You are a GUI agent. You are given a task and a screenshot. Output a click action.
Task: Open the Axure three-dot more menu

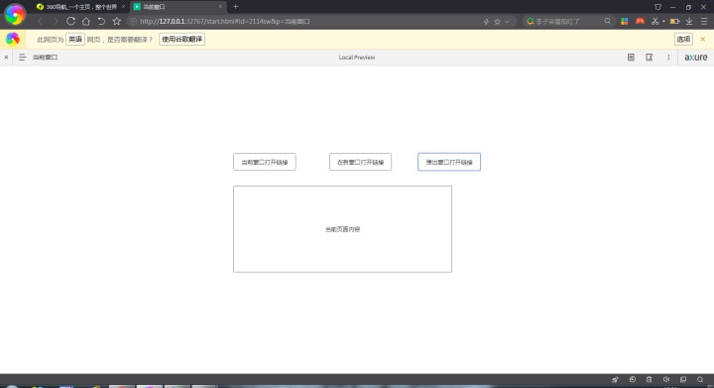coord(668,58)
